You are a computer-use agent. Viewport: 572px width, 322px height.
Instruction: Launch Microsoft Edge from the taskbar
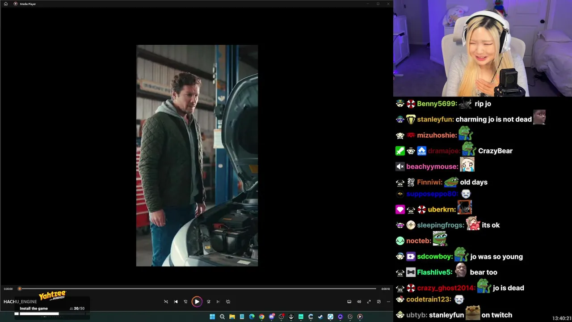tap(252, 317)
